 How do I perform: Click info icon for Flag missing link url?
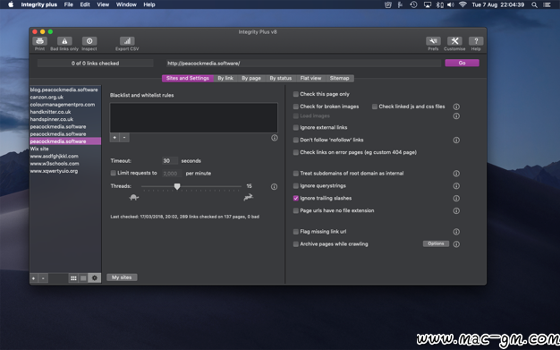tap(456, 232)
